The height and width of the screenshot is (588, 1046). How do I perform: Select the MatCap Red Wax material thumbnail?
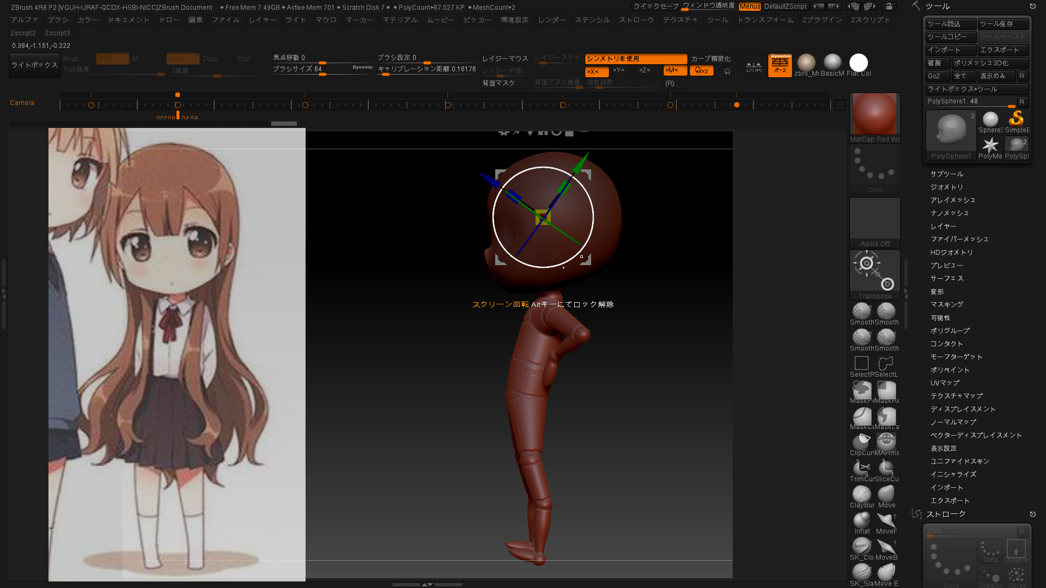874,114
